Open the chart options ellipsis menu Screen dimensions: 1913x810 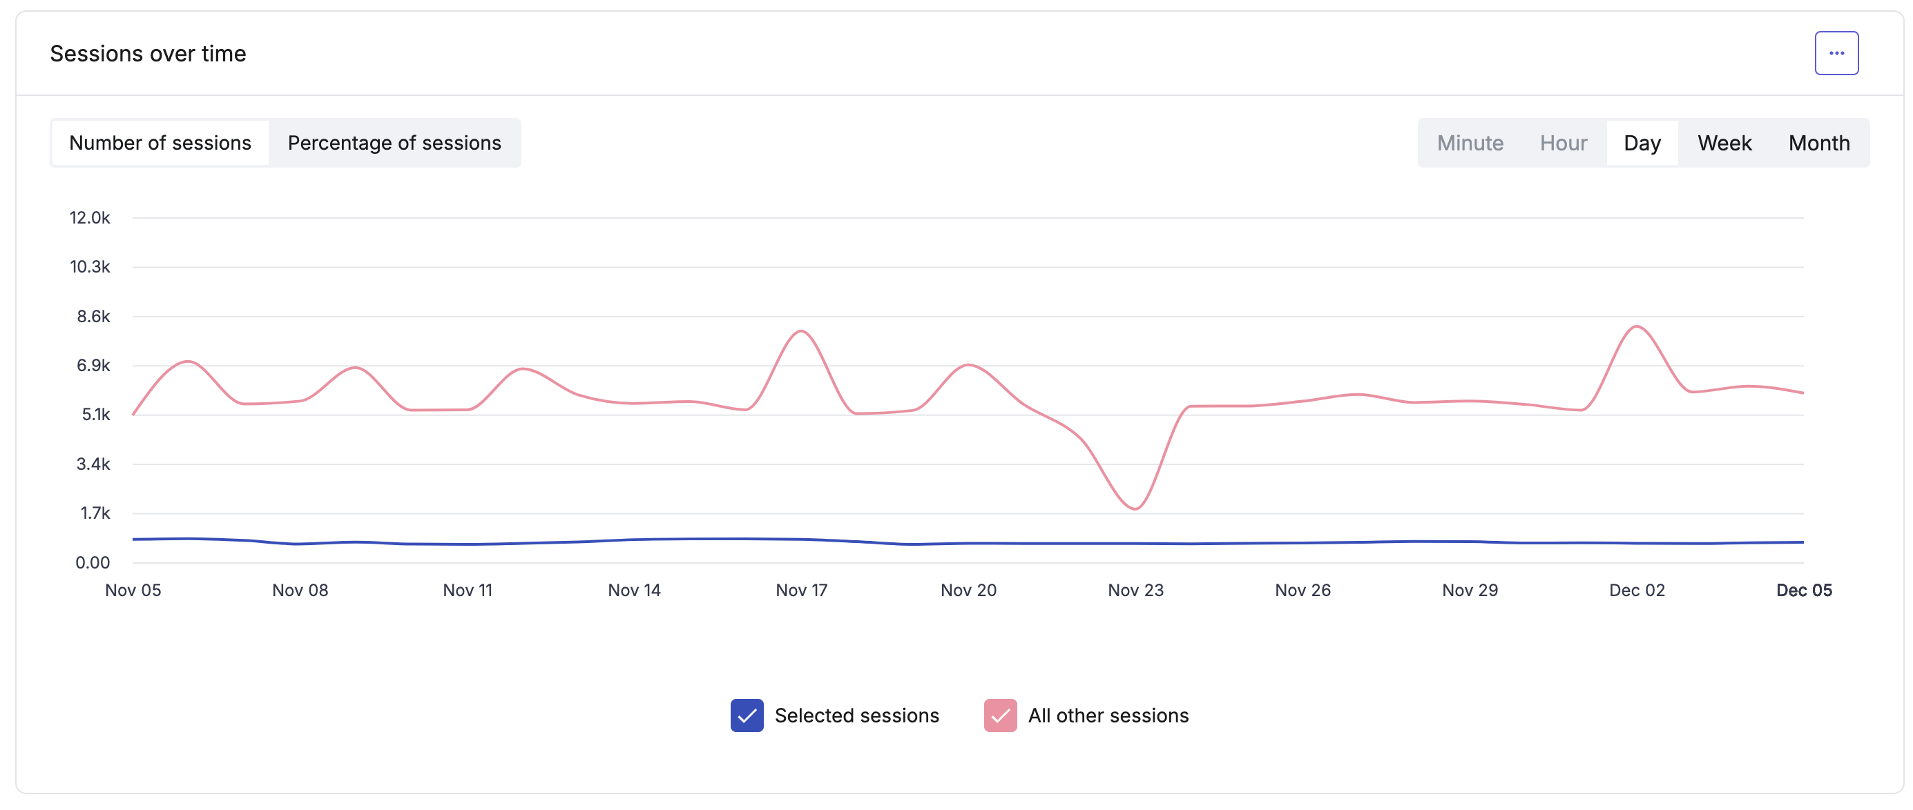tap(1836, 52)
